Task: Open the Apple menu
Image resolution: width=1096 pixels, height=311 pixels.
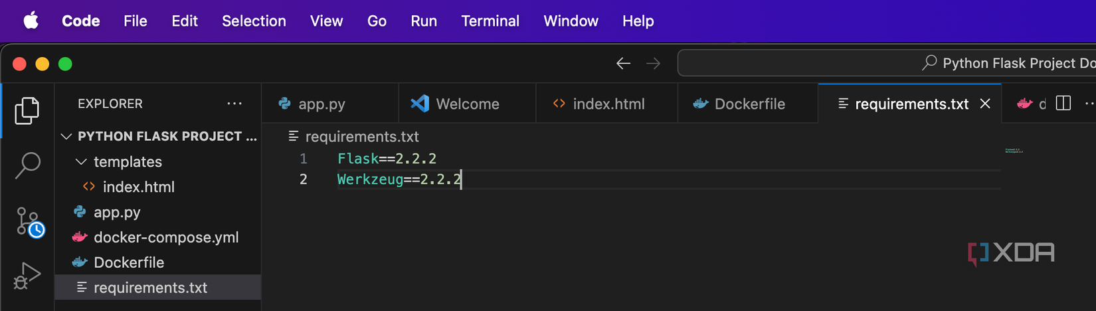Action: point(31,21)
